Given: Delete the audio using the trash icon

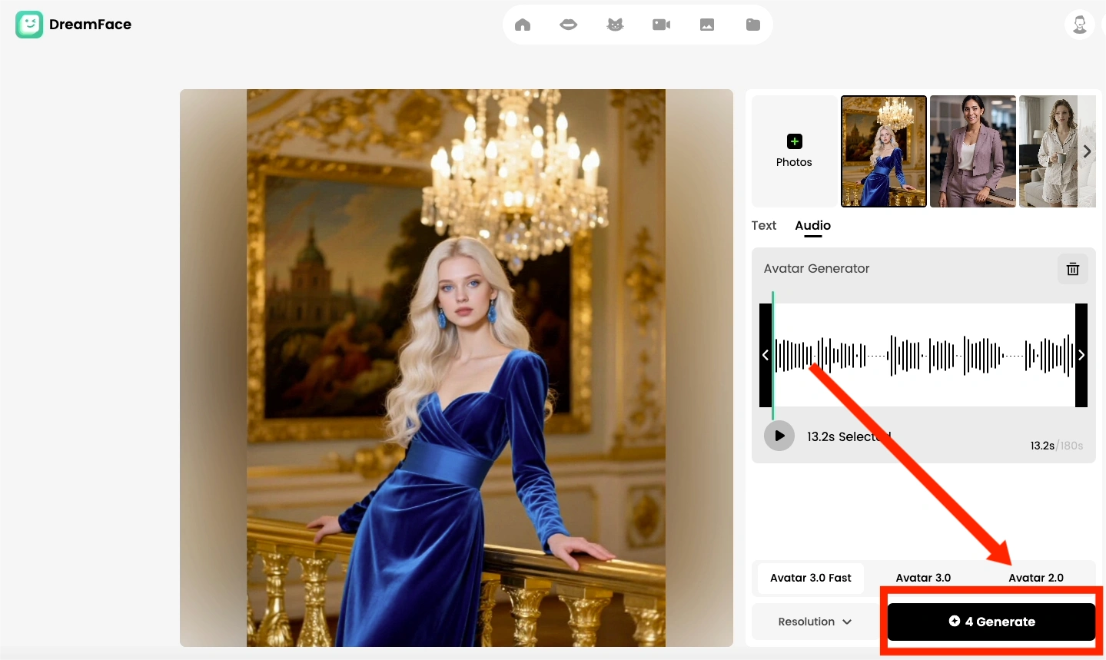Looking at the screenshot, I should point(1073,269).
